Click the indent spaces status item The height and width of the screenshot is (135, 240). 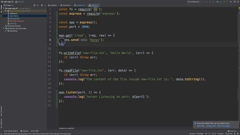(220, 133)
